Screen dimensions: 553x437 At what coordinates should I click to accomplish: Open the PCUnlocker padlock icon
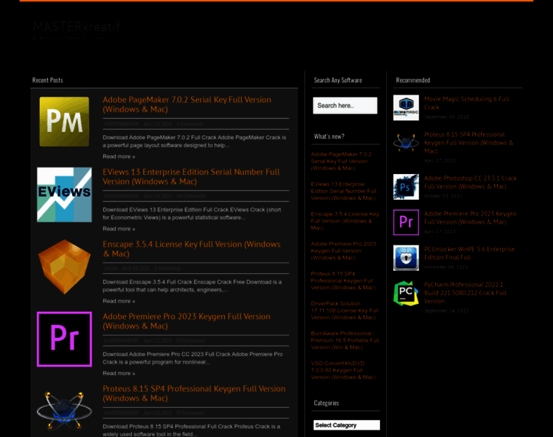tap(406, 258)
